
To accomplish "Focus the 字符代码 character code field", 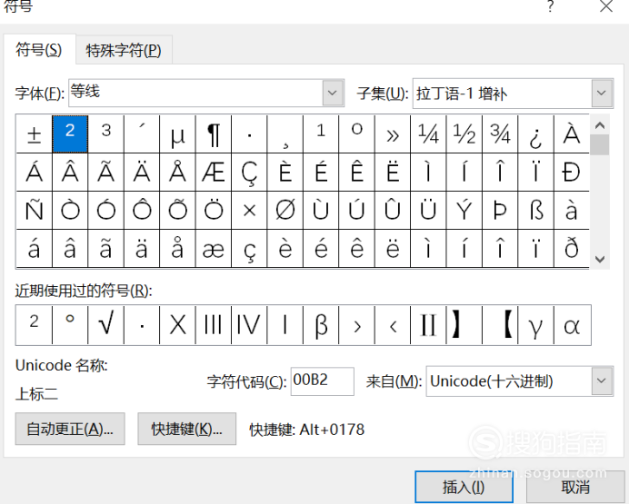I will pyautogui.click(x=322, y=381).
